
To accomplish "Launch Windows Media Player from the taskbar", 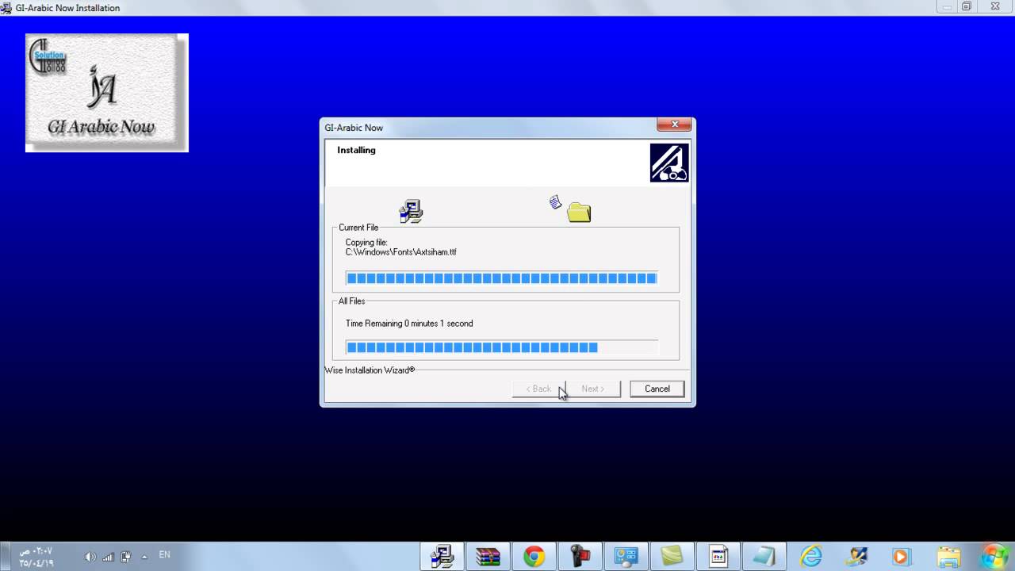I will (x=902, y=557).
